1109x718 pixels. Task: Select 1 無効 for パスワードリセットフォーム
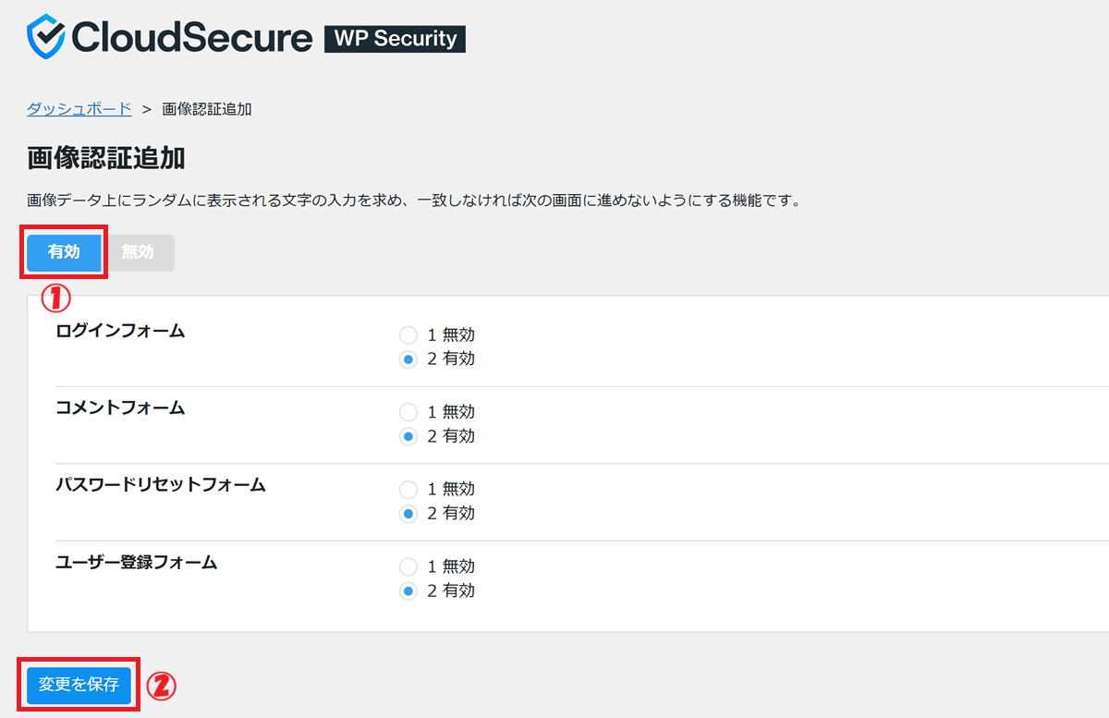click(408, 489)
